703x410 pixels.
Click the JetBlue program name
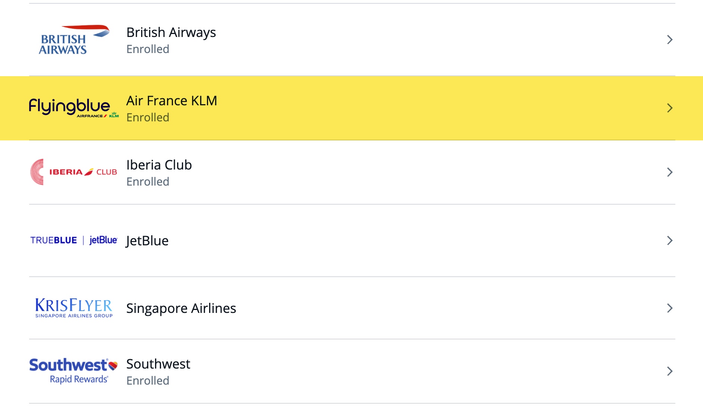pos(147,241)
